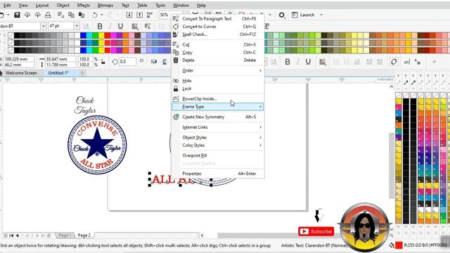
Task: Click the Publish to PDF icon
Action: [150, 15]
